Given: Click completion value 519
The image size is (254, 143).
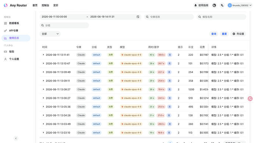Looking at the screenshot, I should (191, 98).
